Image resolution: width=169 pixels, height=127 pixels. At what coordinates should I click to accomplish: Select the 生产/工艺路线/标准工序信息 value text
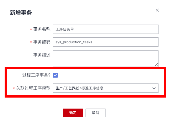pos(79,88)
